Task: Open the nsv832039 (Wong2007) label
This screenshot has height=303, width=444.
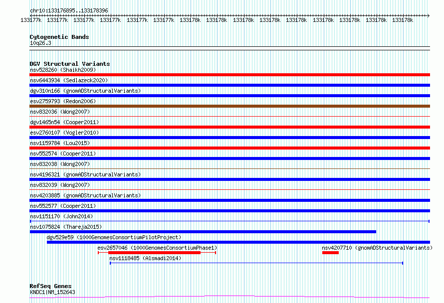Action: click(x=60, y=185)
